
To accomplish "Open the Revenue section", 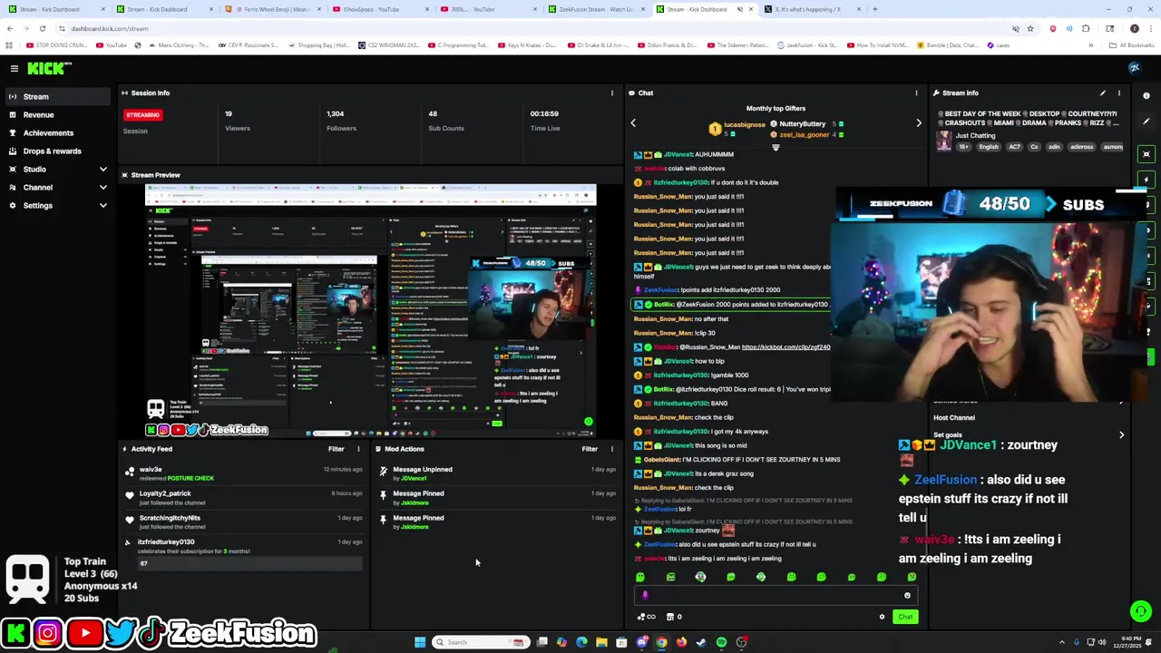I will (x=59, y=114).
